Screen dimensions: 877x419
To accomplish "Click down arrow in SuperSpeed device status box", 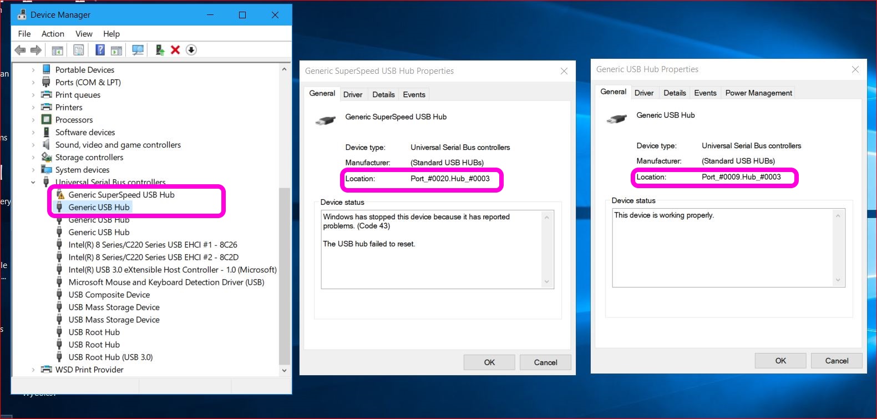I will click(547, 282).
